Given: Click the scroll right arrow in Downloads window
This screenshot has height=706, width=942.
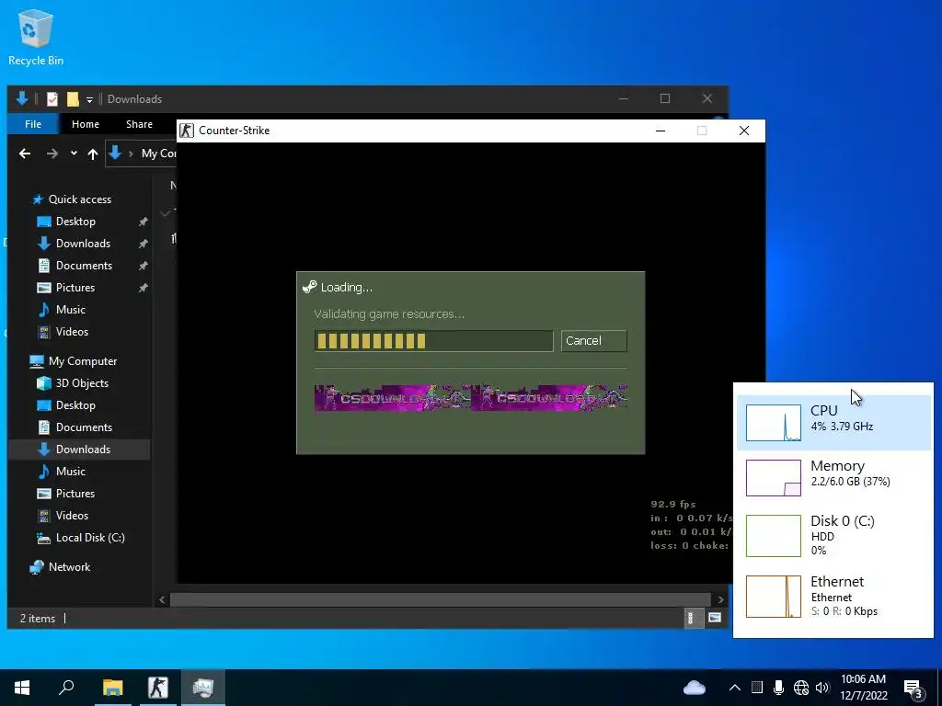Looking at the screenshot, I should click(721, 599).
